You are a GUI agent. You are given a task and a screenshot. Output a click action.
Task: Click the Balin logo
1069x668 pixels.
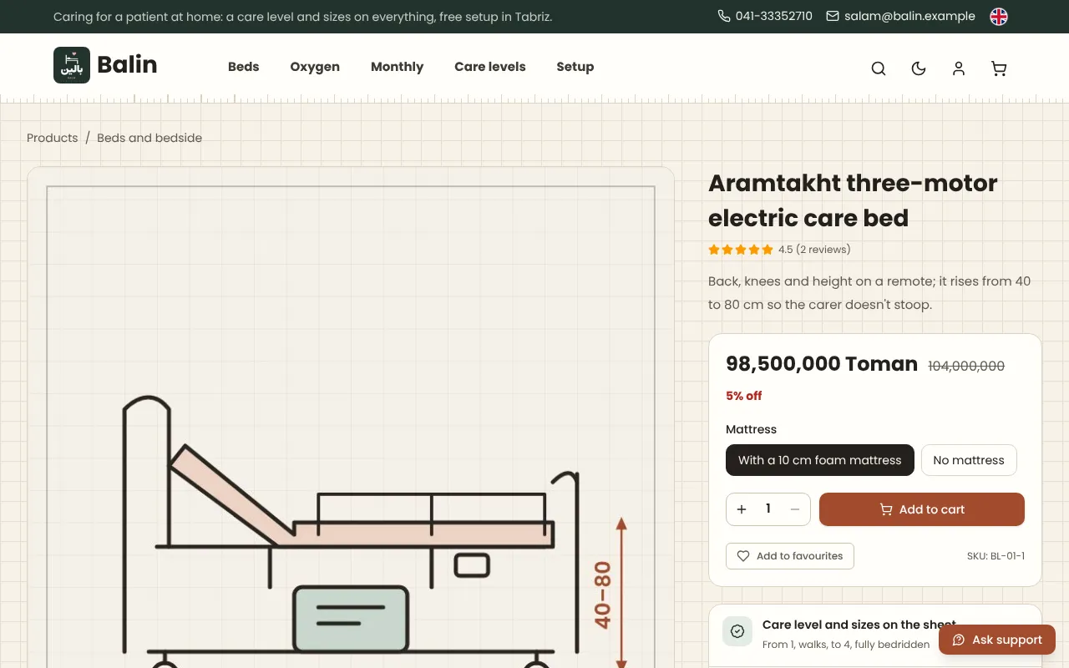(x=105, y=65)
